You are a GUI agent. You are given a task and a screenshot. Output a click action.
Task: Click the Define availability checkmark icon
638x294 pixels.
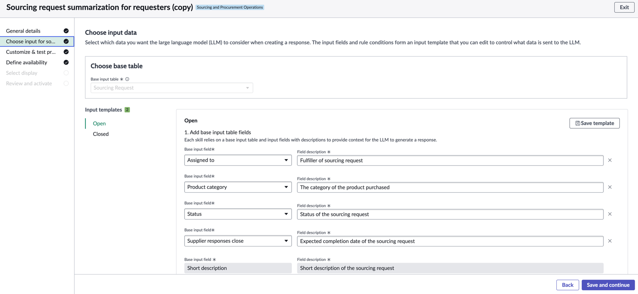point(66,62)
